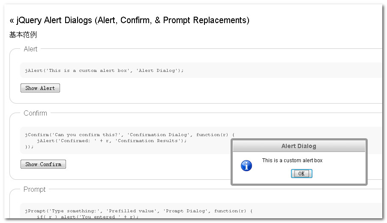The width and height of the screenshot is (387, 223).
Task: Click the 'This is a custom alert box' message
Action: point(292,161)
